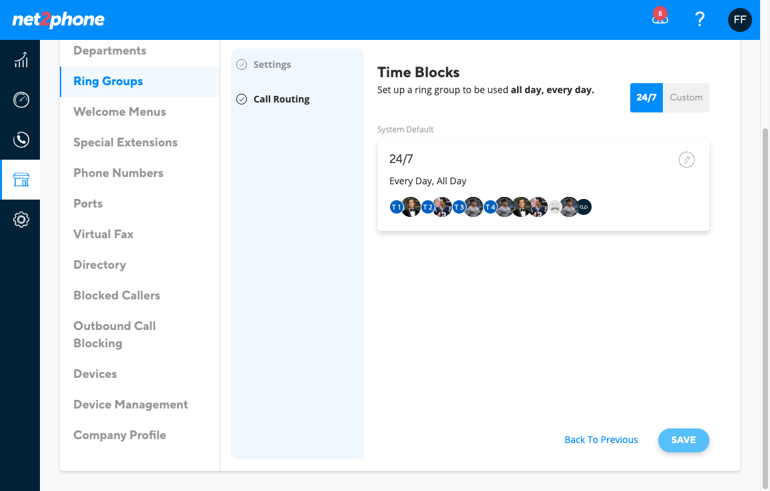Open Device Management
Screen dimensions: 770x491
tap(130, 405)
